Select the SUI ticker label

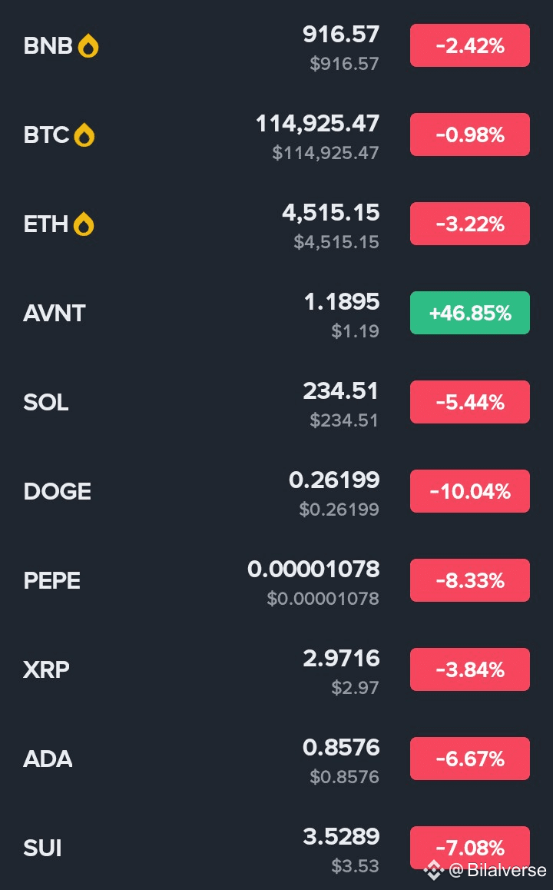click(42, 848)
